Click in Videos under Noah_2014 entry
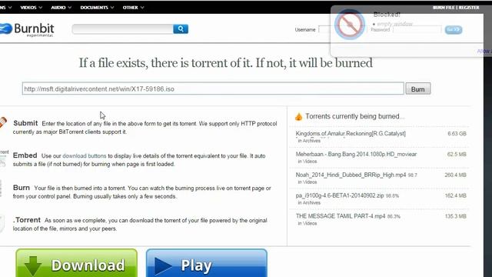Image resolution: width=492 pixels, height=277 pixels. [307, 182]
